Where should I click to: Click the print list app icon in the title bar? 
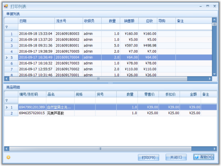(6, 6)
